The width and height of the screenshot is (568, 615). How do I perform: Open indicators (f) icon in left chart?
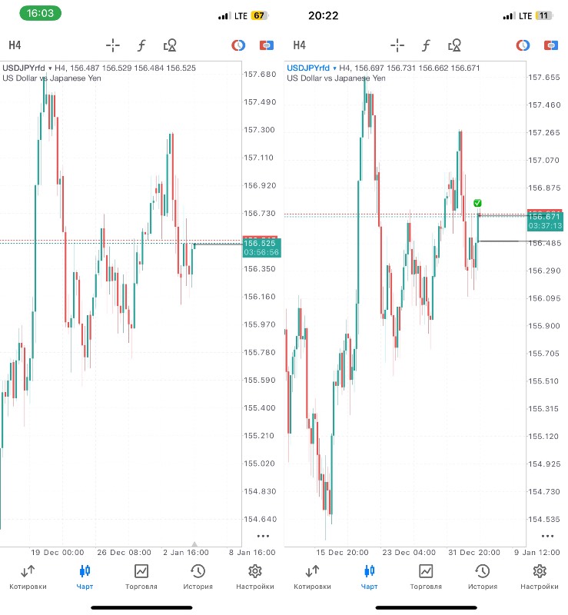141,45
